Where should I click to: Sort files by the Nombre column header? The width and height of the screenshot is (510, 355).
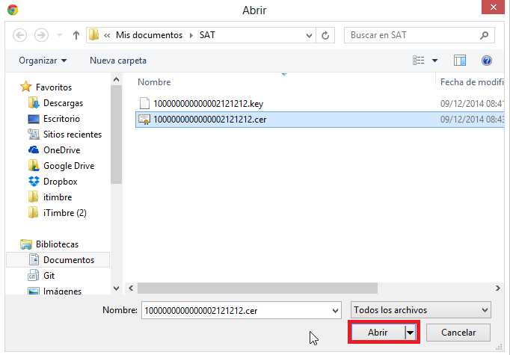click(155, 81)
